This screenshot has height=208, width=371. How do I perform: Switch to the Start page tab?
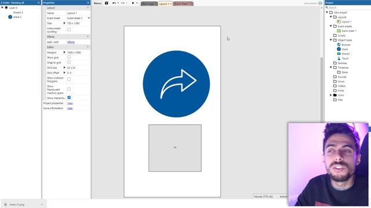point(149,4)
